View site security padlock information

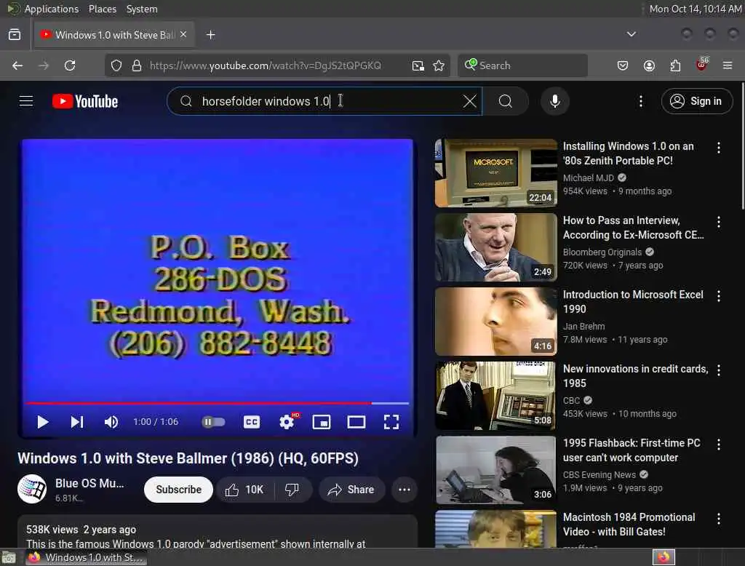coord(137,65)
